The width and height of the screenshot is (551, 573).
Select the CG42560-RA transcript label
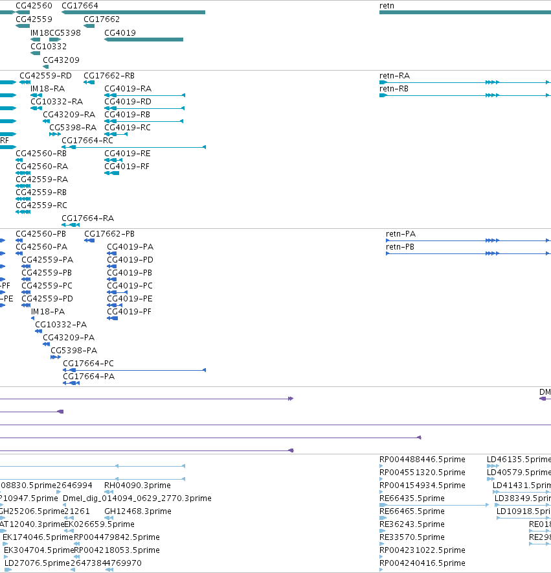42,167
